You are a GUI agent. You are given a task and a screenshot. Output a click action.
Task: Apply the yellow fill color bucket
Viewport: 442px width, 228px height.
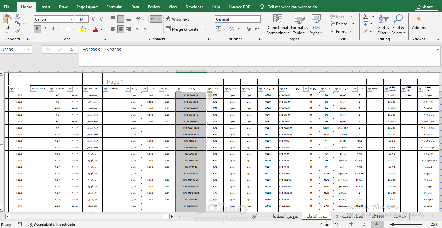83,29
